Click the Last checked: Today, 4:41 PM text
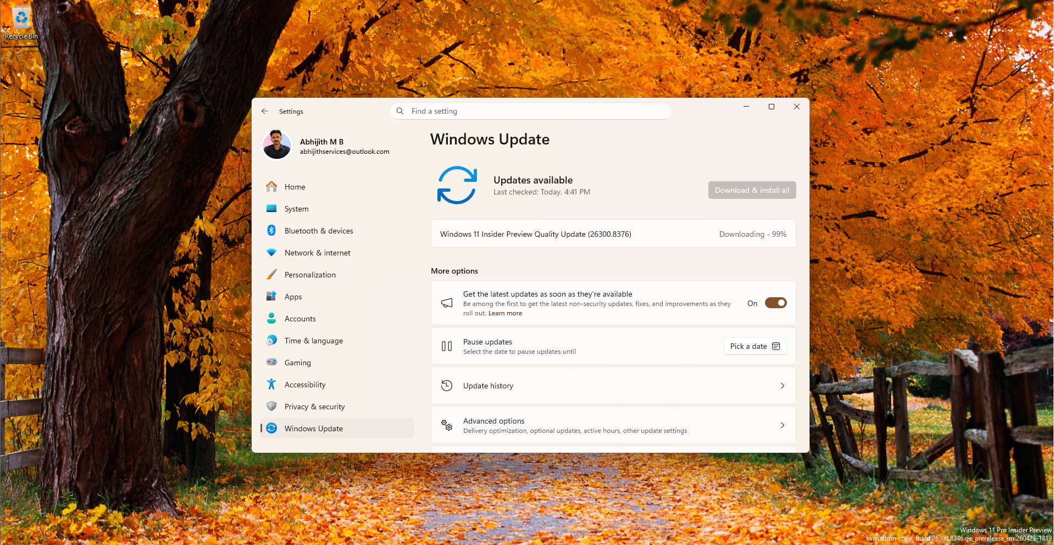Image resolution: width=1054 pixels, height=545 pixels. 542,192
